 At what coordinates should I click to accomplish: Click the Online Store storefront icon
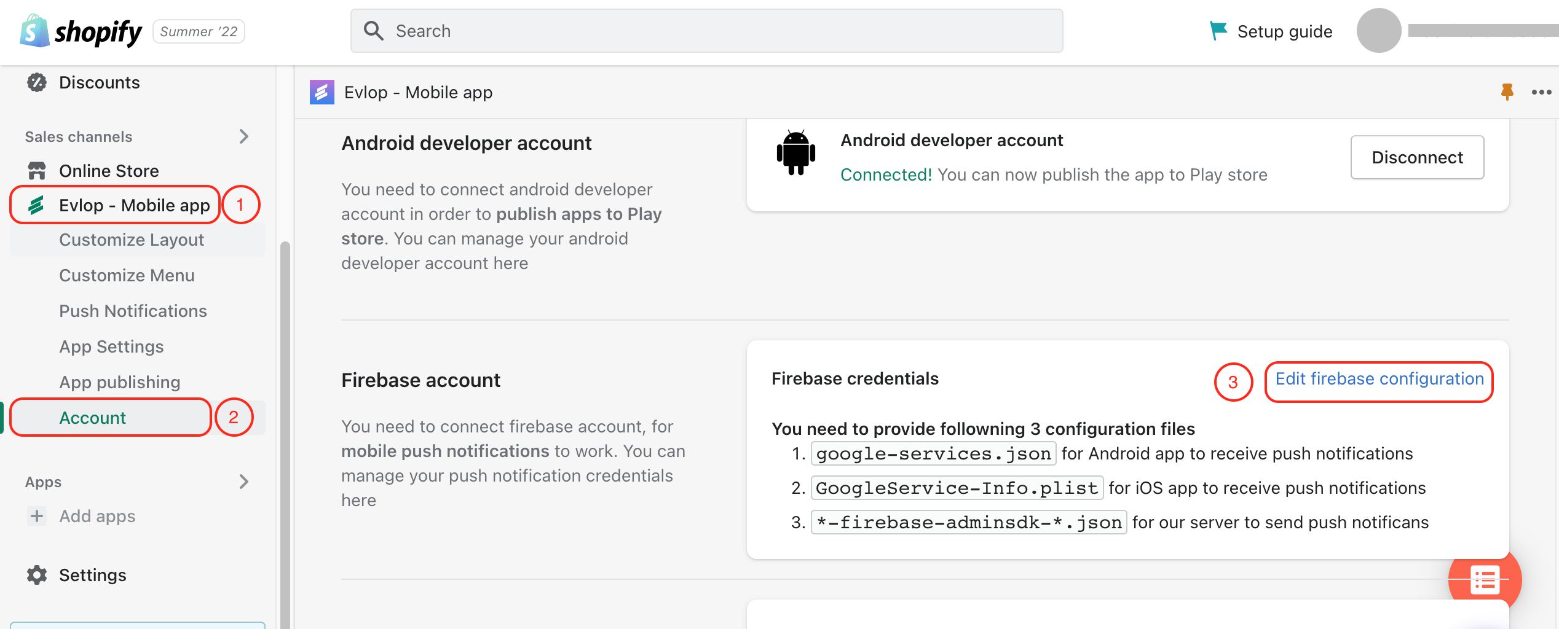(x=37, y=171)
